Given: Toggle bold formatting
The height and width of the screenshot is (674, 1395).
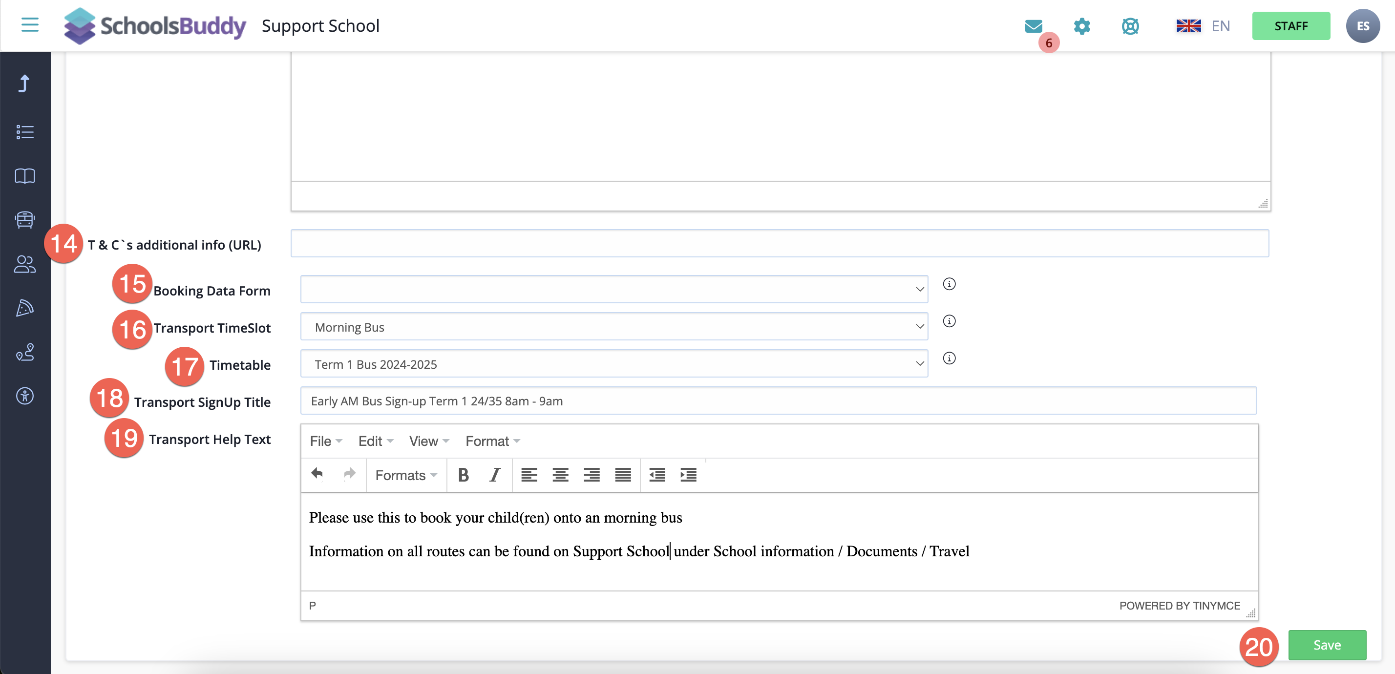Looking at the screenshot, I should coord(463,475).
